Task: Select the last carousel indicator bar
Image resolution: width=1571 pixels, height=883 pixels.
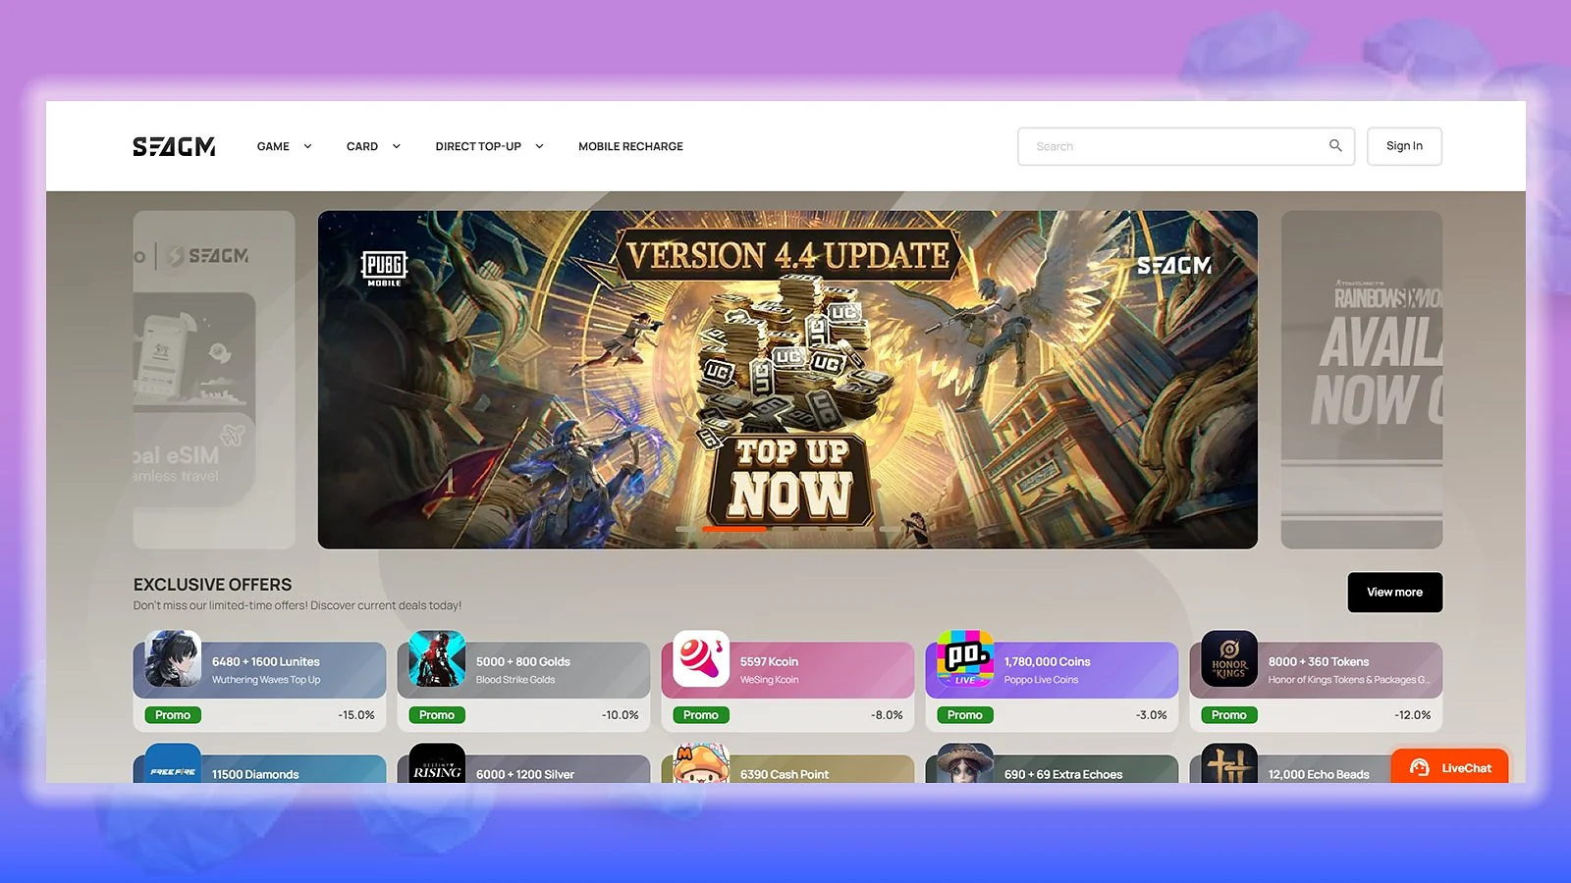Action: coord(890,529)
